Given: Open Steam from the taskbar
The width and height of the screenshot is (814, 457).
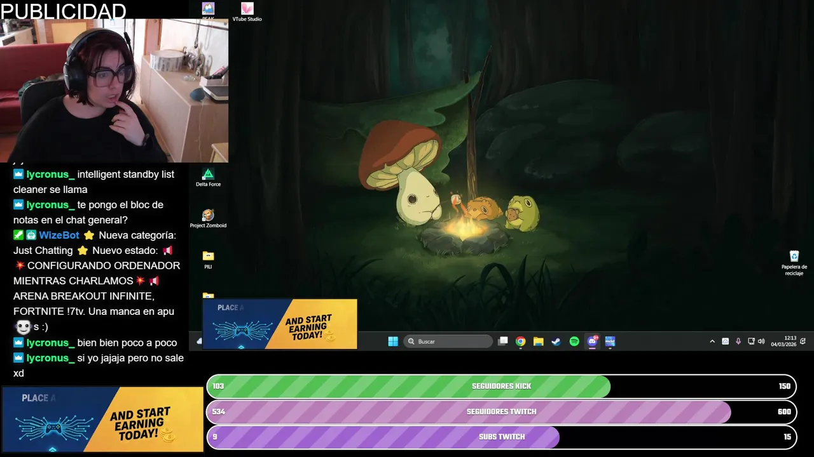Looking at the screenshot, I should coord(556,341).
